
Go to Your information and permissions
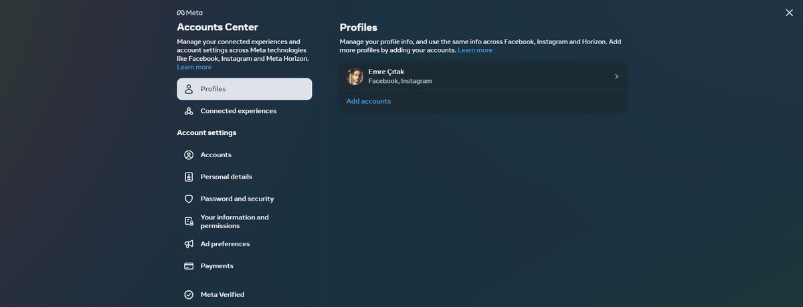tap(234, 221)
